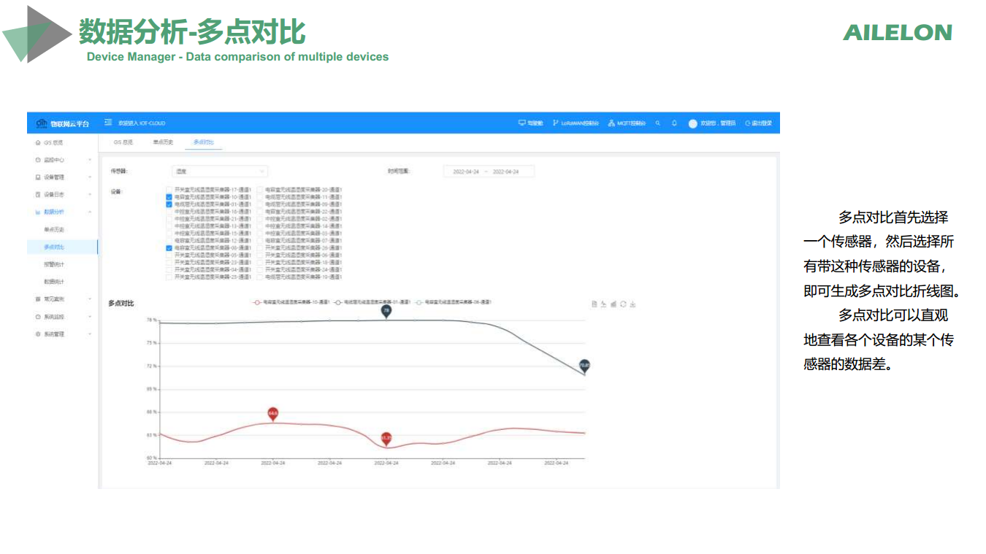This screenshot has height=554, width=986.
Task: Expand 系统运维 sidebar menu
Action: pos(63,317)
